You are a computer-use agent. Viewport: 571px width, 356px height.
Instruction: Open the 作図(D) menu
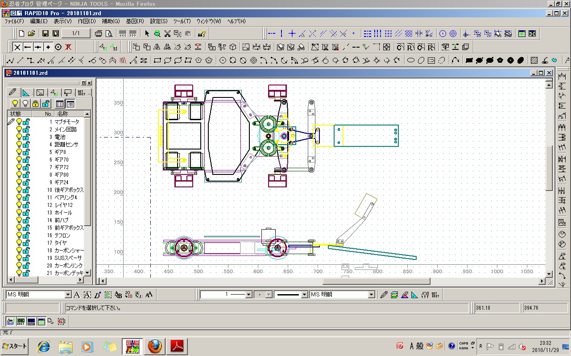click(87, 21)
